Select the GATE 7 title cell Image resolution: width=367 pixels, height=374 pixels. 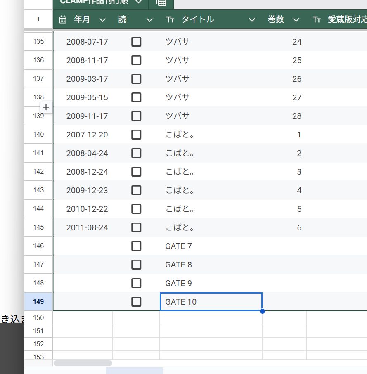pos(211,246)
